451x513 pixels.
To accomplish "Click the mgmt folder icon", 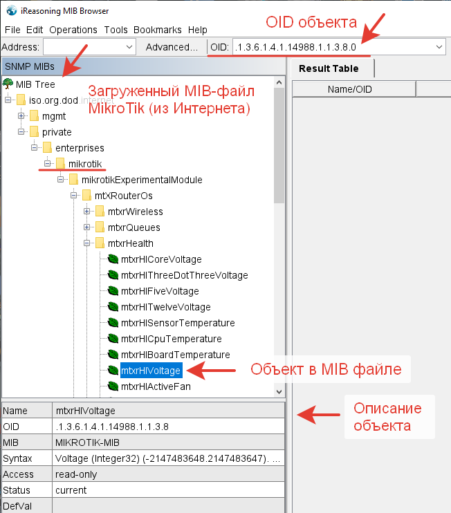I will (x=34, y=116).
